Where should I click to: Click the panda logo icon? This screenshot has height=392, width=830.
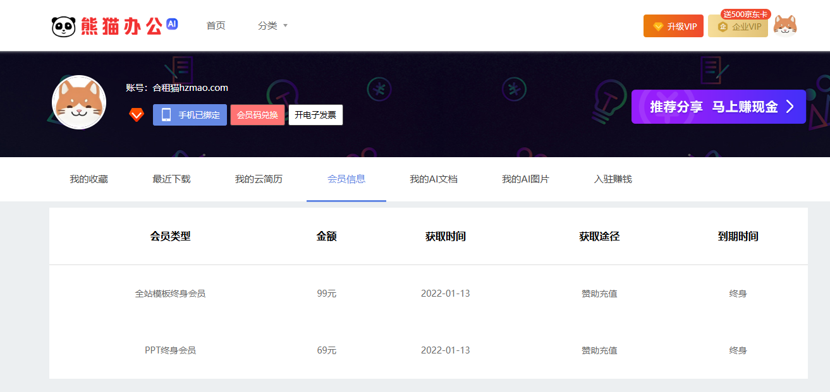tap(63, 26)
